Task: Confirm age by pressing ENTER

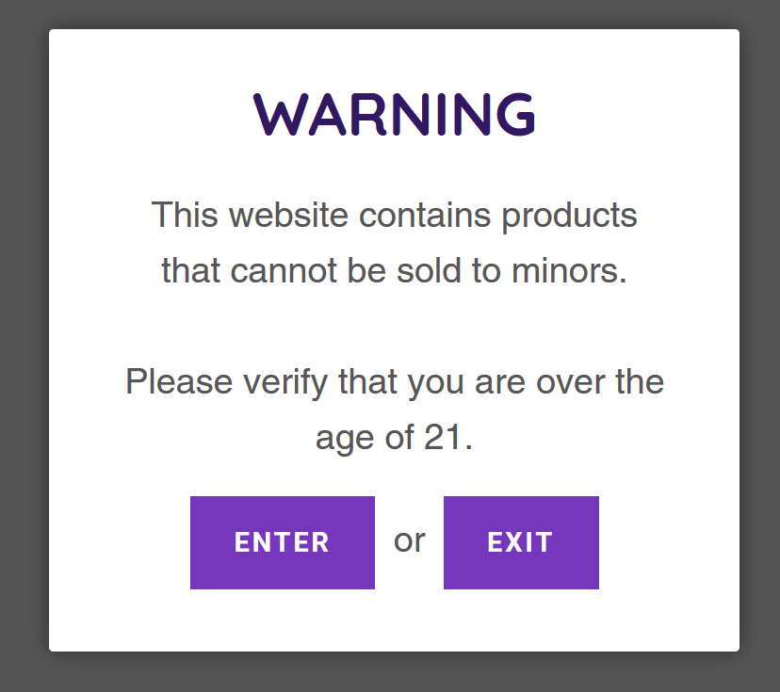Action: (x=282, y=542)
